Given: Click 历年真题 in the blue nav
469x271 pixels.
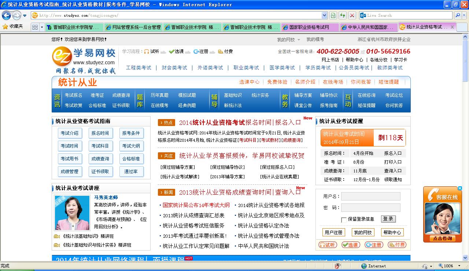Looking at the screenshot, I should point(159,95).
